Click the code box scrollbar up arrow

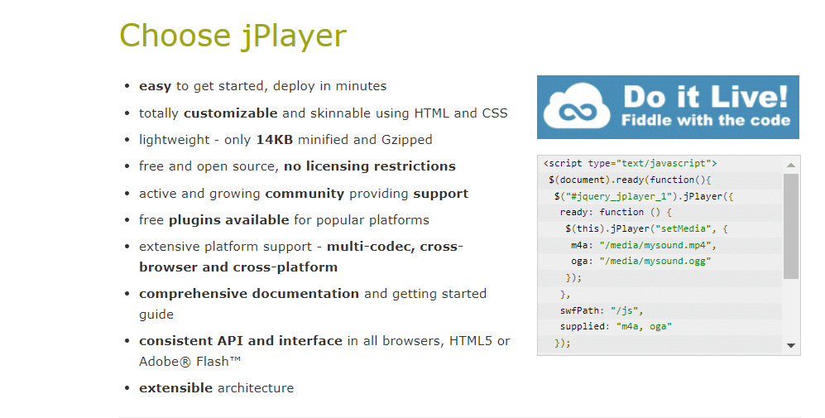pyautogui.click(x=790, y=165)
